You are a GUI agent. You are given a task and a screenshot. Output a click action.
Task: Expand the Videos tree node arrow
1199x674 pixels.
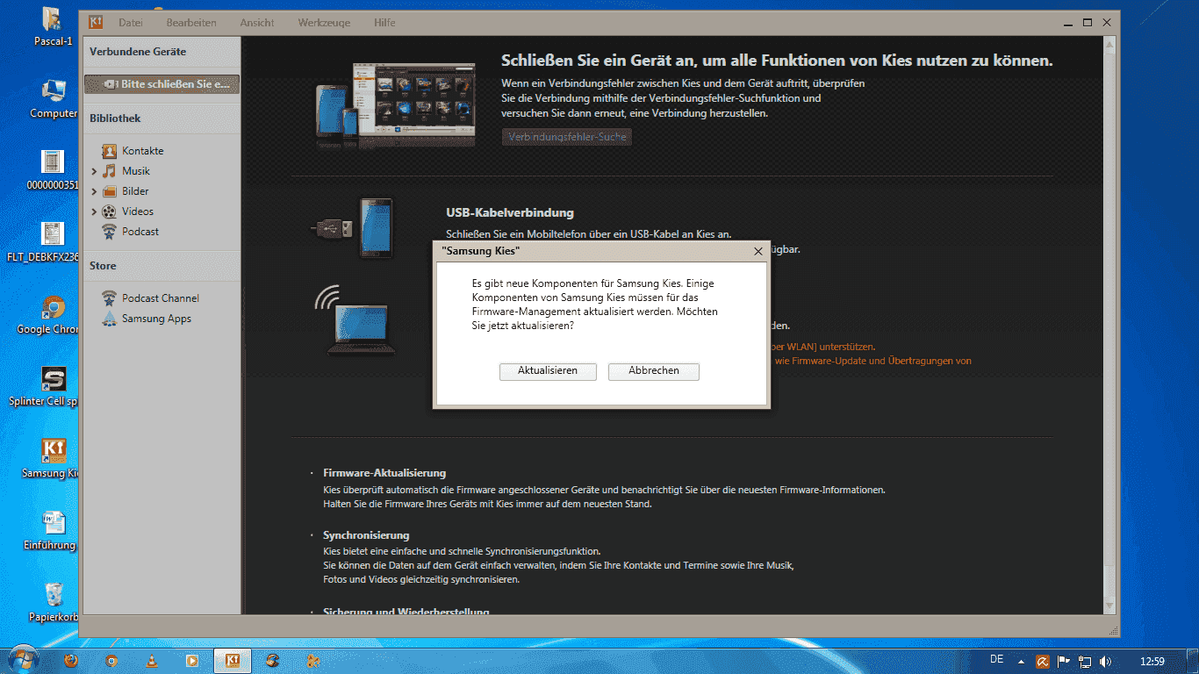click(x=94, y=212)
